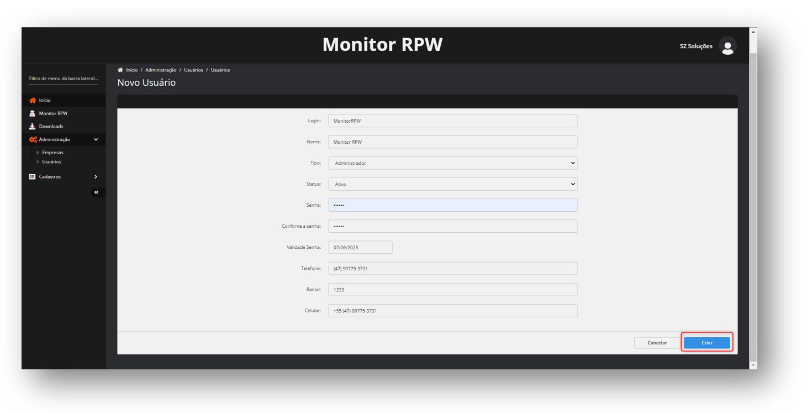Click the vertical scrollbar down arrow
The width and height of the screenshot is (807, 413).
point(753,365)
